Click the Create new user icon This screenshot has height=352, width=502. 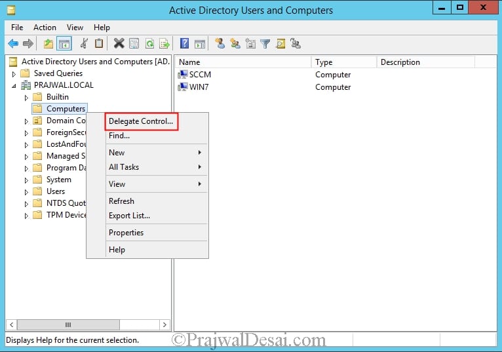(220, 43)
